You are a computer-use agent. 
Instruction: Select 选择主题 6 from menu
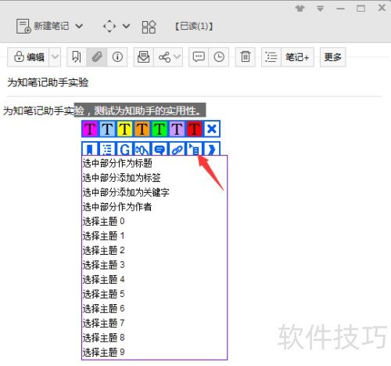(x=154, y=309)
